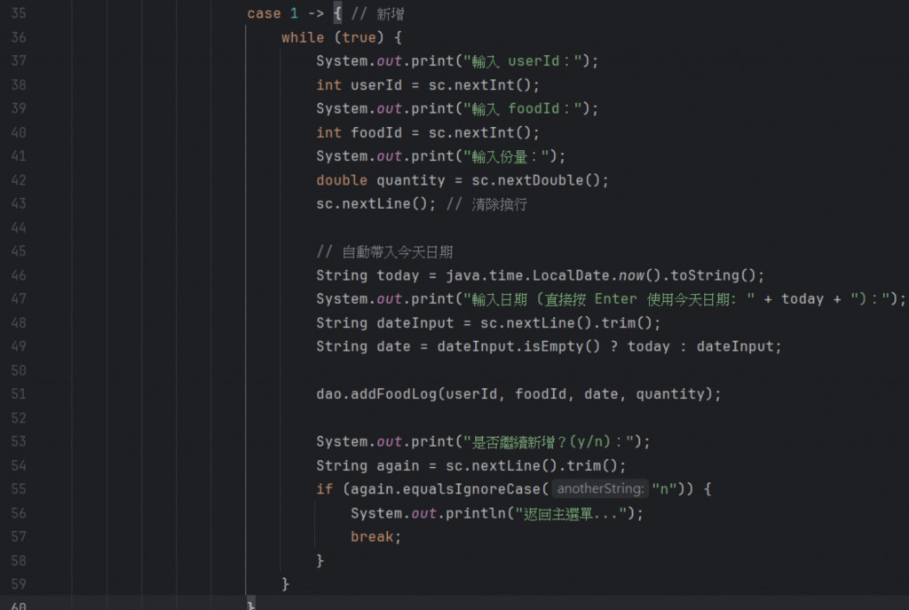Image resolution: width=909 pixels, height=610 pixels.
Task: Click line number 36 in gutter
Action: 19,37
